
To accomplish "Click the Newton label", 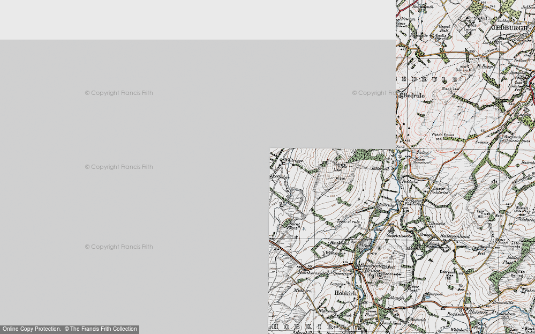I will point(408,19).
